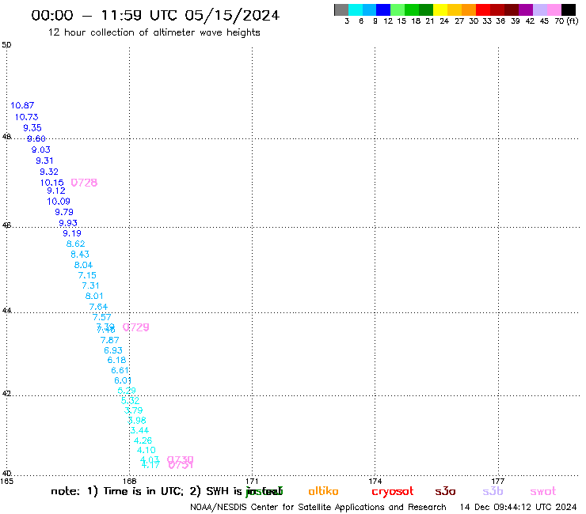Click the altika satellite label

pyautogui.click(x=323, y=491)
